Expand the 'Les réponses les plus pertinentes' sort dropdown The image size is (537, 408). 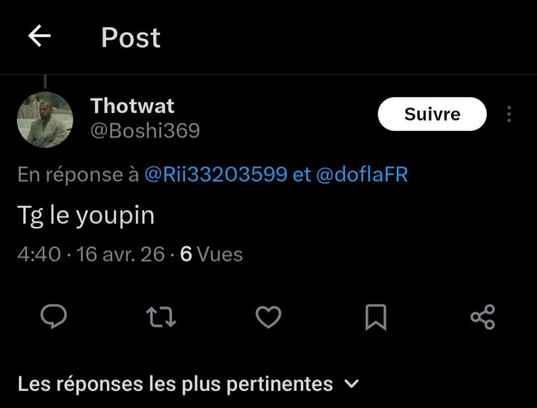tap(188, 384)
